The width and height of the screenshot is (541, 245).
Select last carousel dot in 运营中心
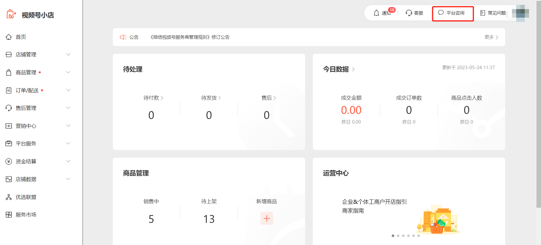418,236
